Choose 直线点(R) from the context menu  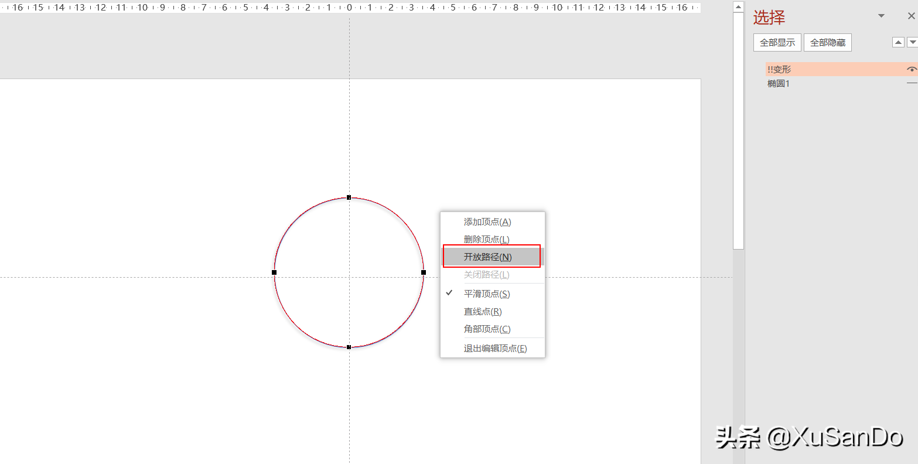click(x=492, y=312)
